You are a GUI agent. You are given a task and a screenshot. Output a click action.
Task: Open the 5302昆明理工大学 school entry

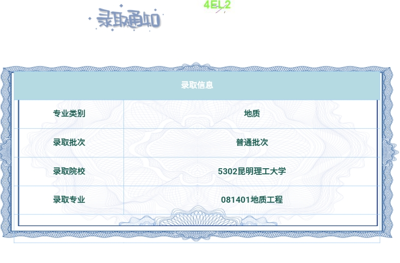tap(252, 171)
